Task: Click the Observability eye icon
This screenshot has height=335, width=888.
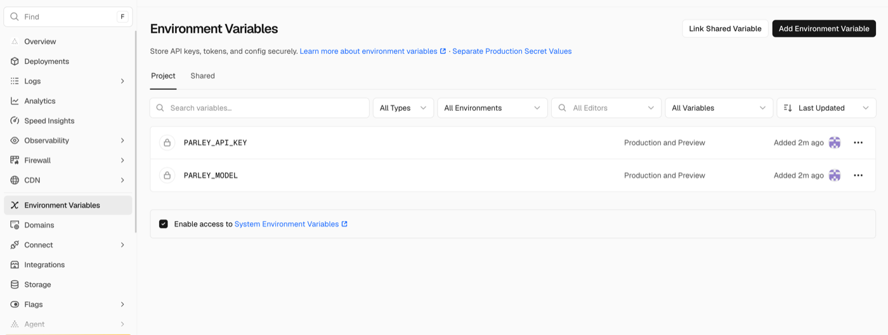Action: (x=15, y=141)
